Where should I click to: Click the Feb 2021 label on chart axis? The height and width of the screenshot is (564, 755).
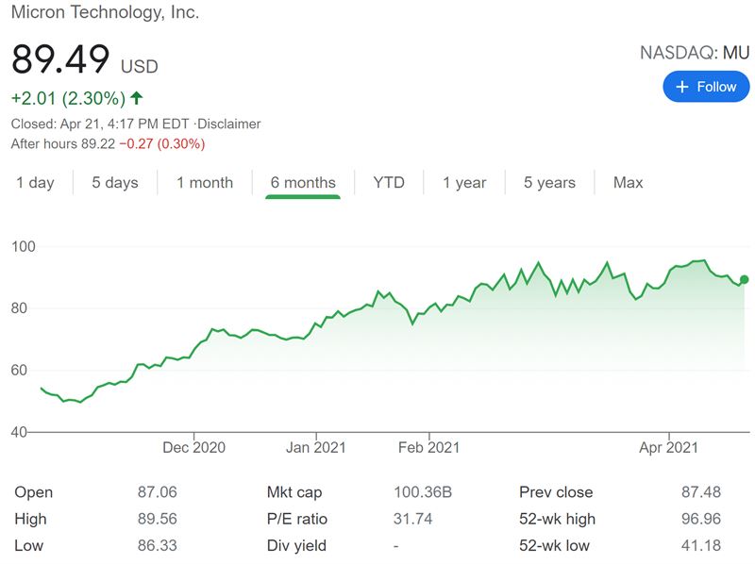(x=428, y=447)
